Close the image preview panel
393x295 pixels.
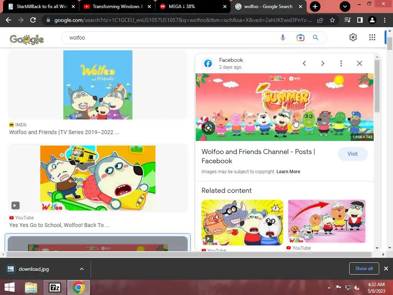tap(359, 63)
